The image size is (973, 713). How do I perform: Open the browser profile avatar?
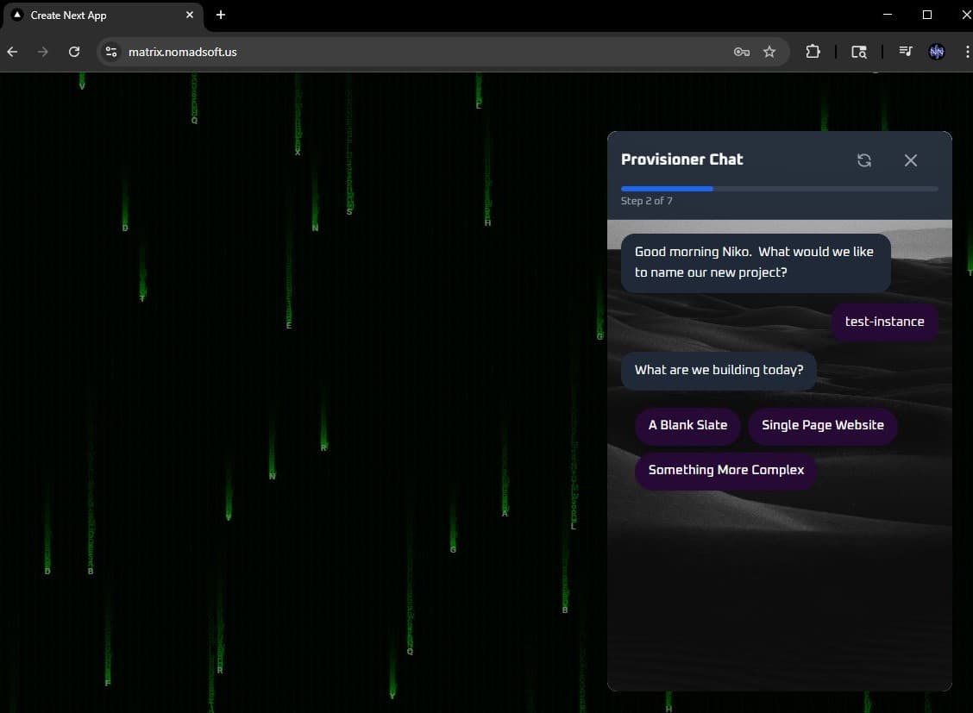(936, 52)
